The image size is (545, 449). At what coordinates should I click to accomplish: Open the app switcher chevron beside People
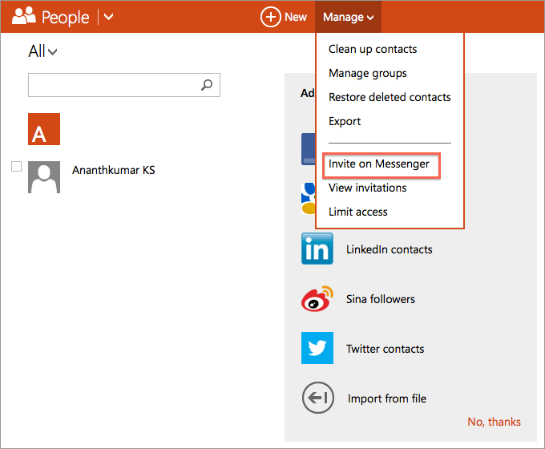109,17
